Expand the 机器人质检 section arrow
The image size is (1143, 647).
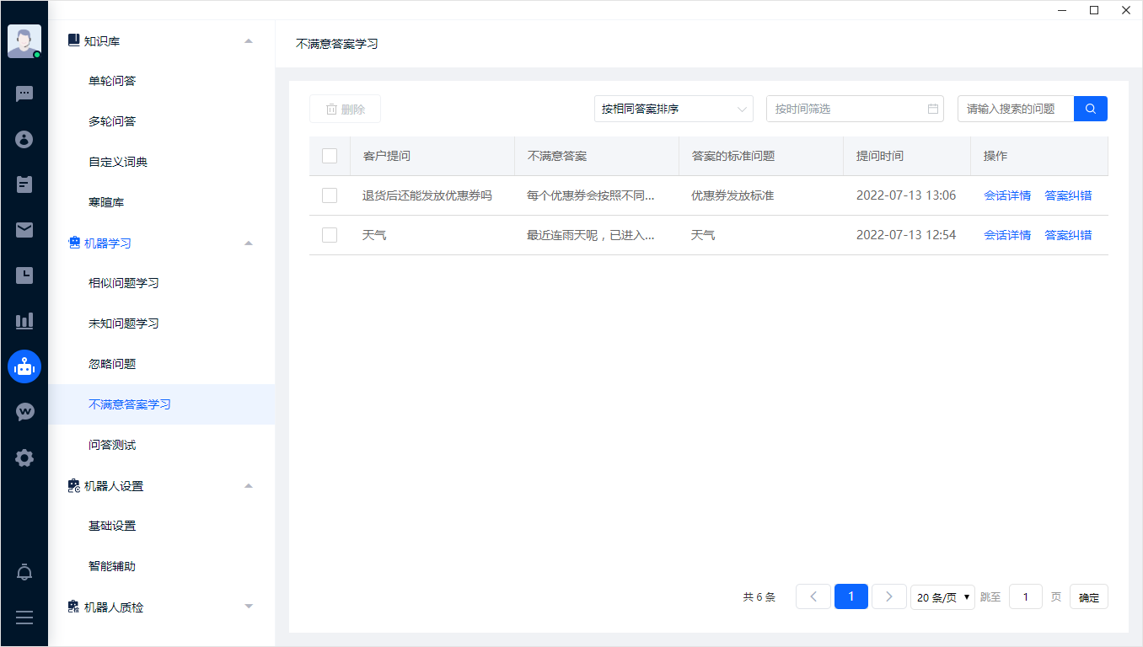point(249,607)
